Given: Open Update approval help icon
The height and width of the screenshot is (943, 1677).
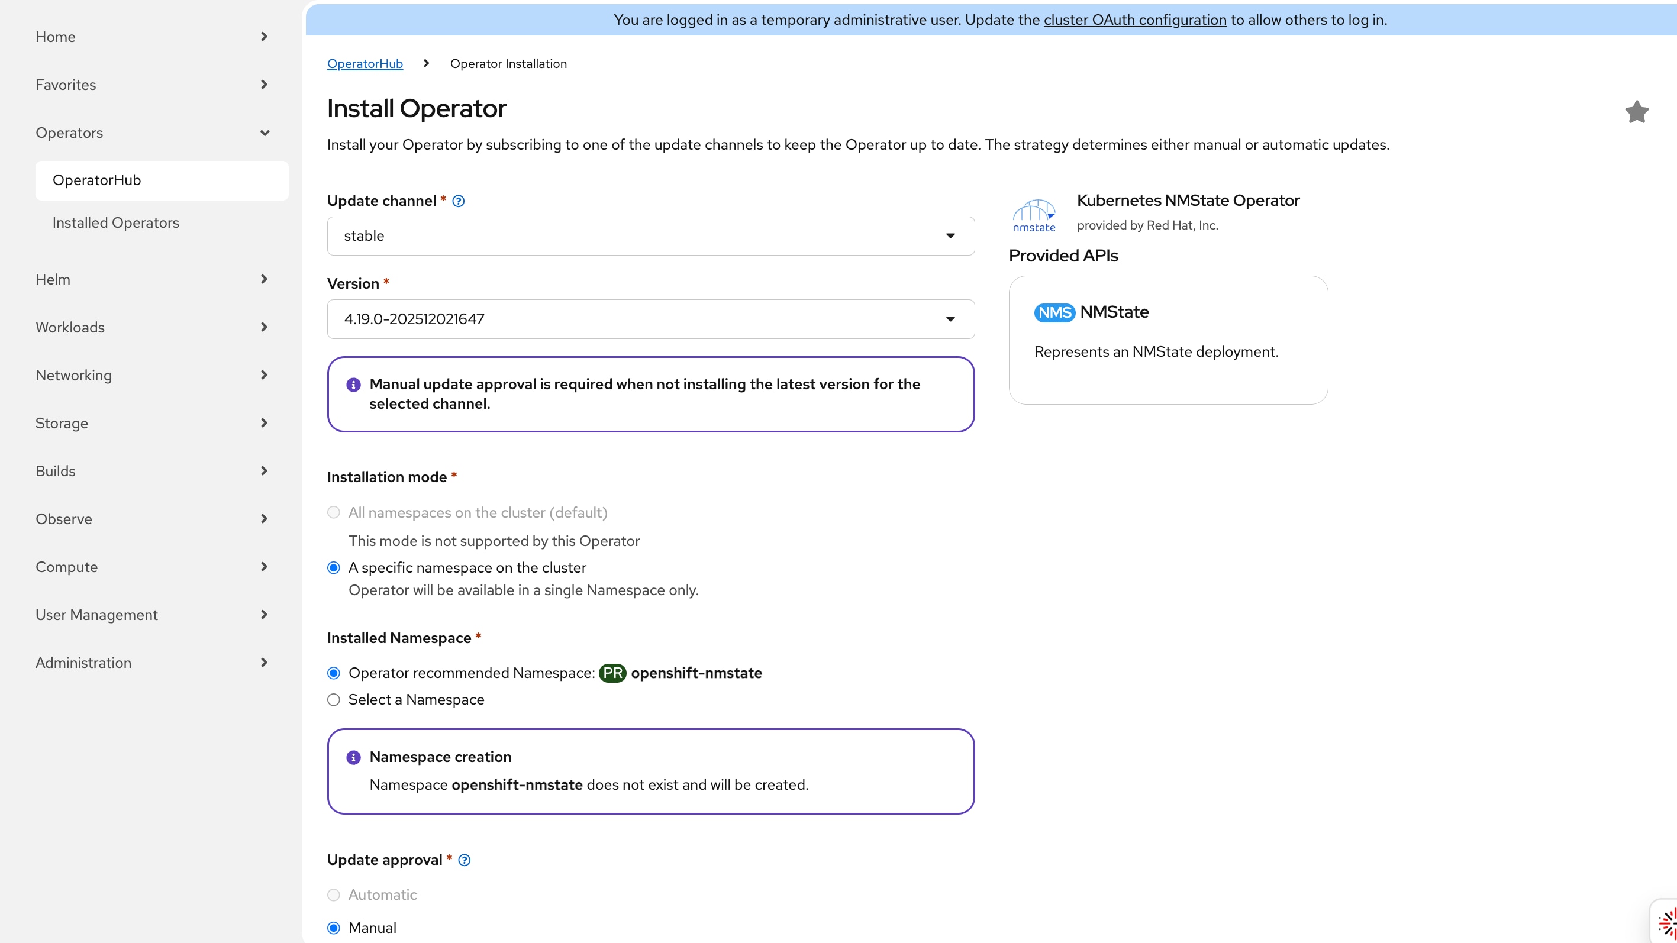Looking at the screenshot, I should (464, 860).
